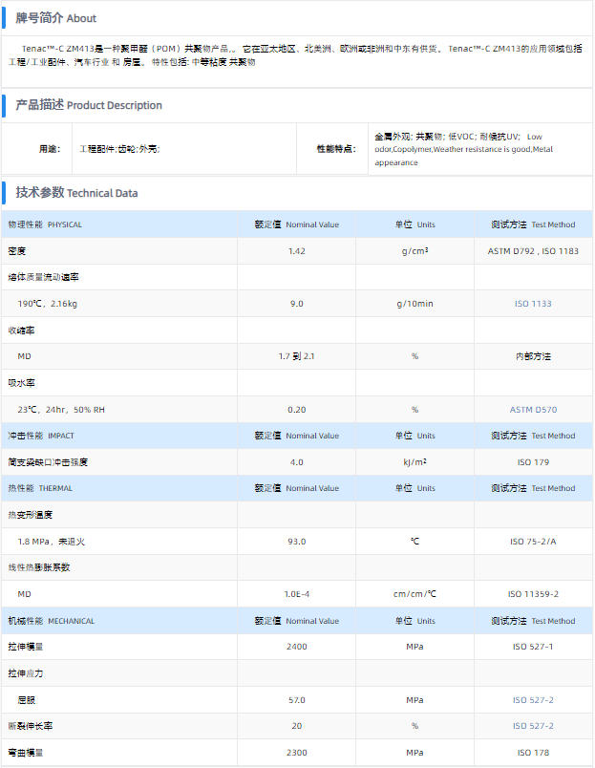This screenshot has height=768, width=595.
Task: Click the 热性能 THERMAL table header
Action: (40, 488)
